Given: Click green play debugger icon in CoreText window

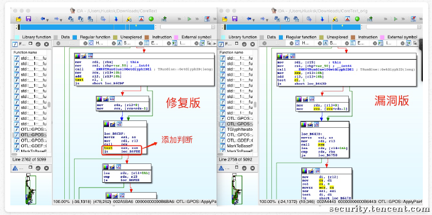Looking at the screenshot, I should click(189, 19).
